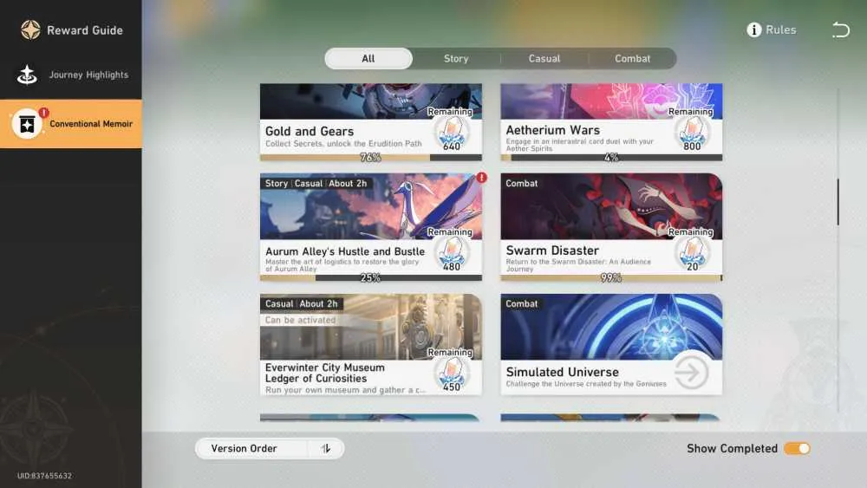Click the Aetherium Wars banner image
Screen dimensions: 867x488
[x=611, y=101]
